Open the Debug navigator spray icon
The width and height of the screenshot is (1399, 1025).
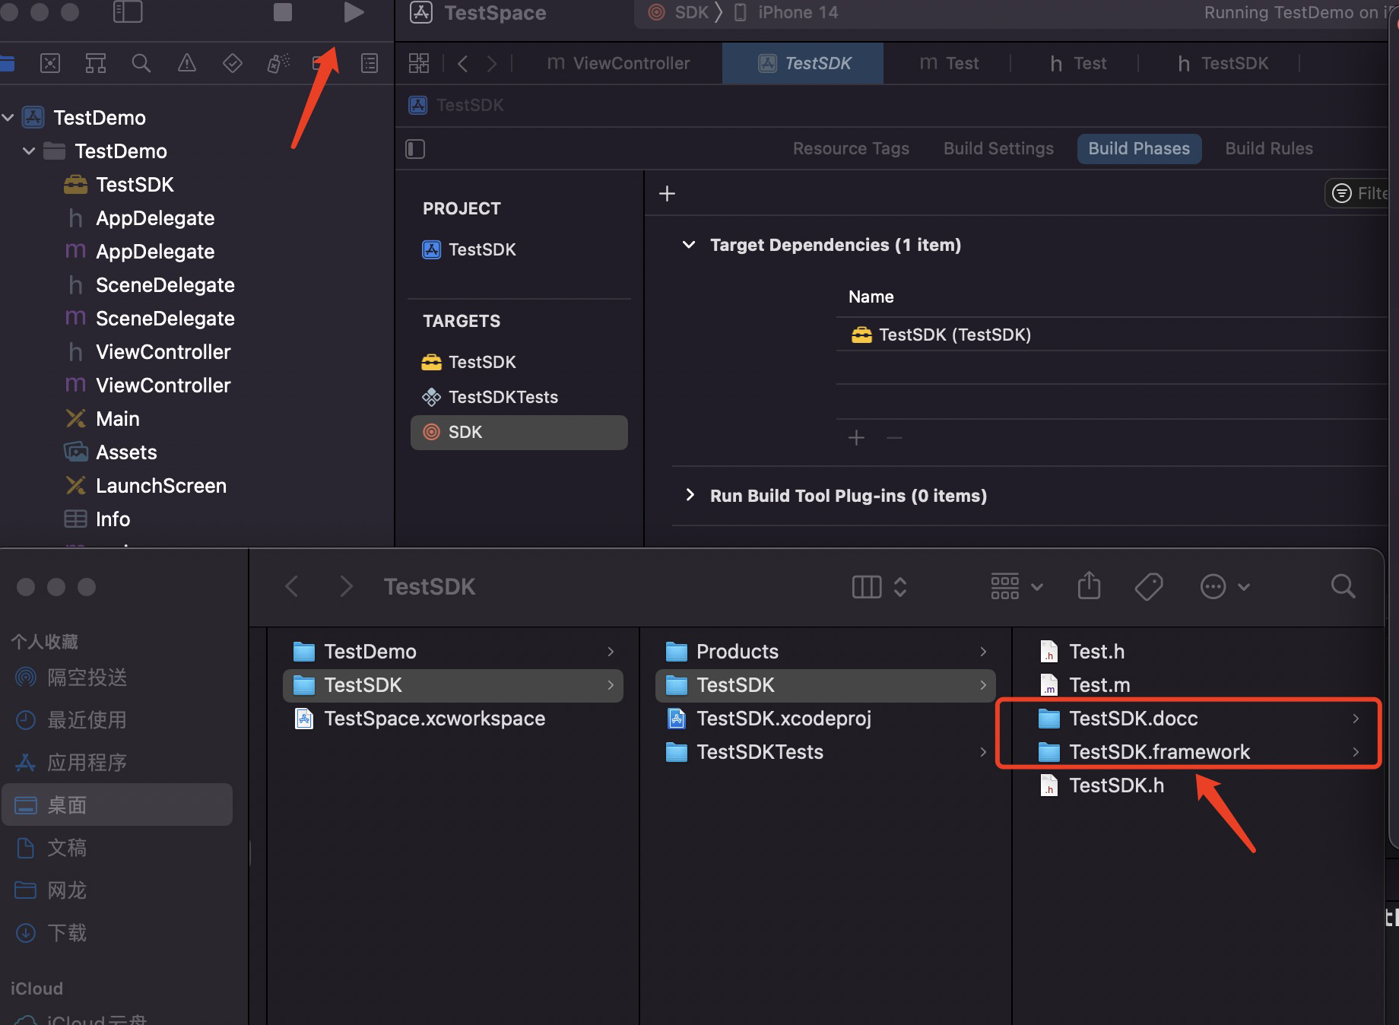pyautogui.click(x=278, y=63)
